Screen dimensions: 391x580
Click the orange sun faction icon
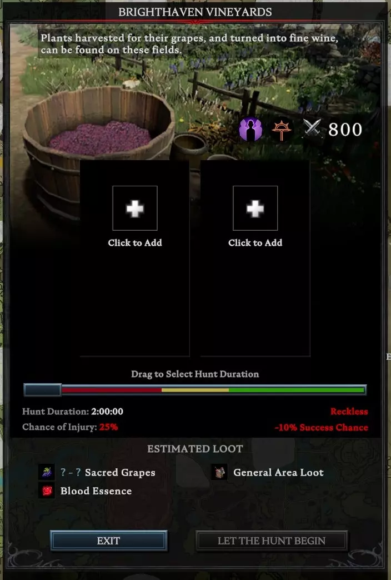coord(282,130)
